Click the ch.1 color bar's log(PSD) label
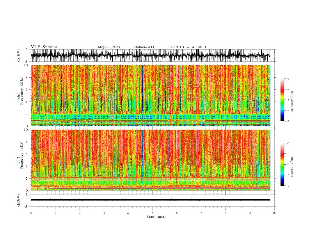Image resolution: width=309 pixels, height=239 pixels. point(292,102)
